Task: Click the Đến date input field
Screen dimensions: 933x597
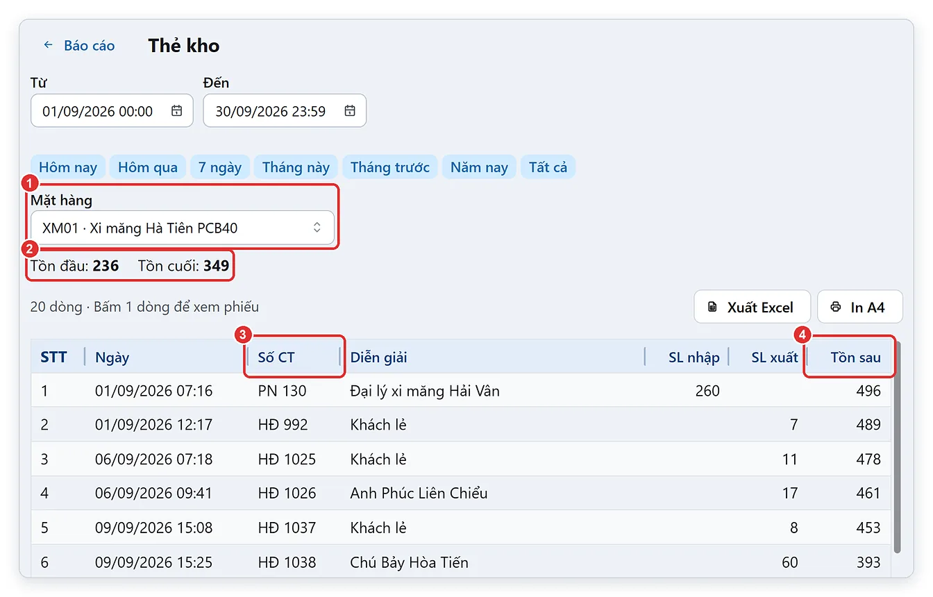Action: pyautogui.click(x=285, y=111)
